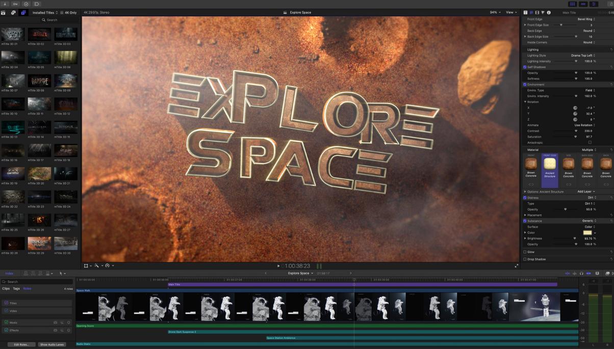The height and width of the screenshot is (349, 614).
Task: Select the Text inspector icon
Action: (525, 12)
